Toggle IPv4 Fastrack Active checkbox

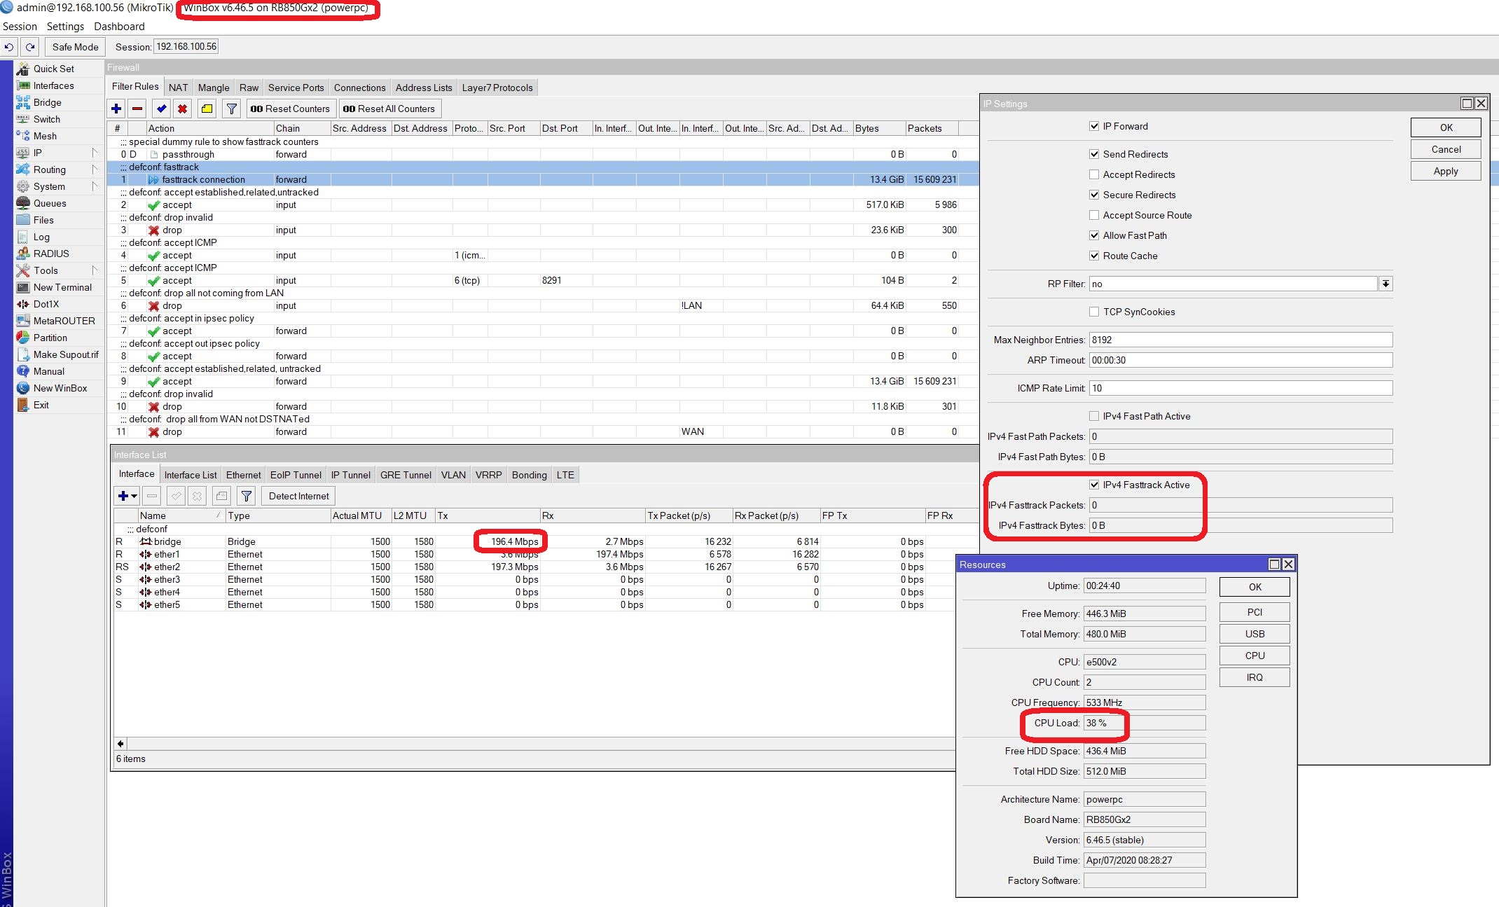tap(1094, 485)
